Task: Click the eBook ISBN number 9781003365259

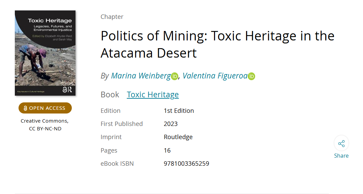Action: point(186,164)
